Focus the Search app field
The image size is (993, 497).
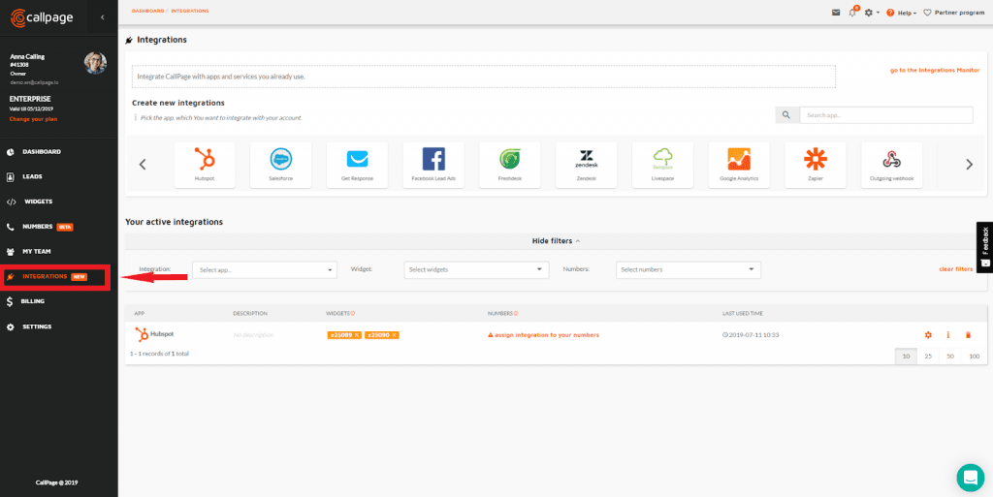(886, 115)
